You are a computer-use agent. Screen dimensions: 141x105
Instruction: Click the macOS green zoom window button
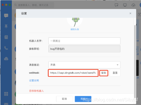pyautogui.click(x=10, y=5)
